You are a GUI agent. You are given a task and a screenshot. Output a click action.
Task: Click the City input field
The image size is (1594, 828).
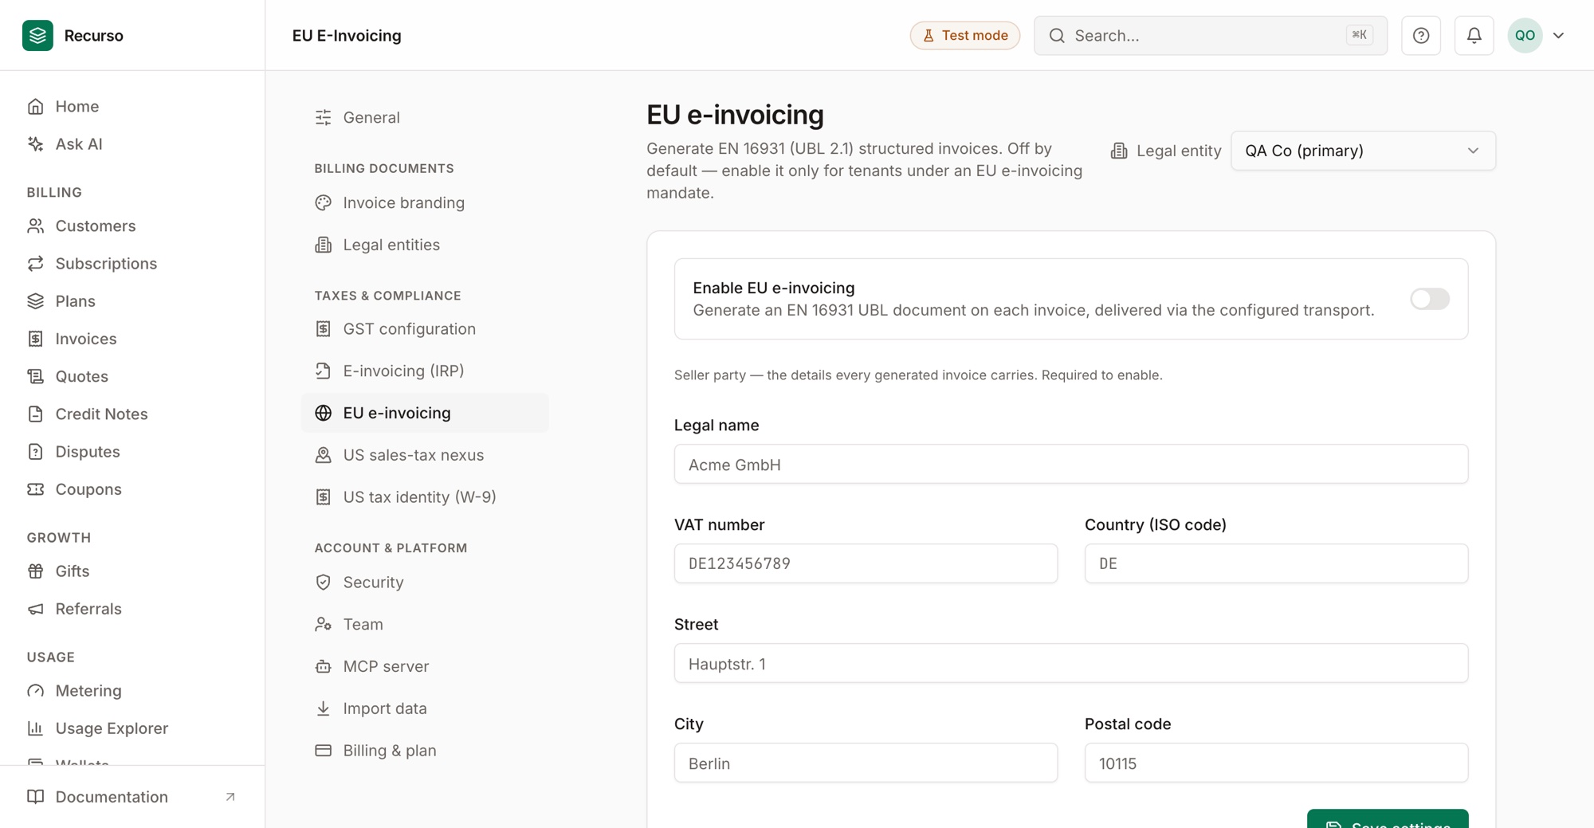coord(866,763)
